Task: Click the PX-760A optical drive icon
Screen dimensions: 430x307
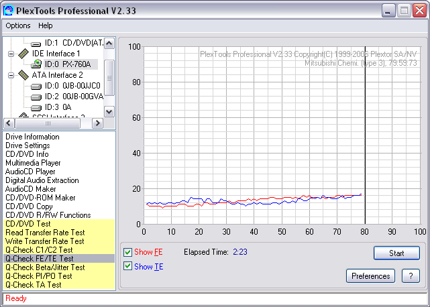Action: coord(36,64)
